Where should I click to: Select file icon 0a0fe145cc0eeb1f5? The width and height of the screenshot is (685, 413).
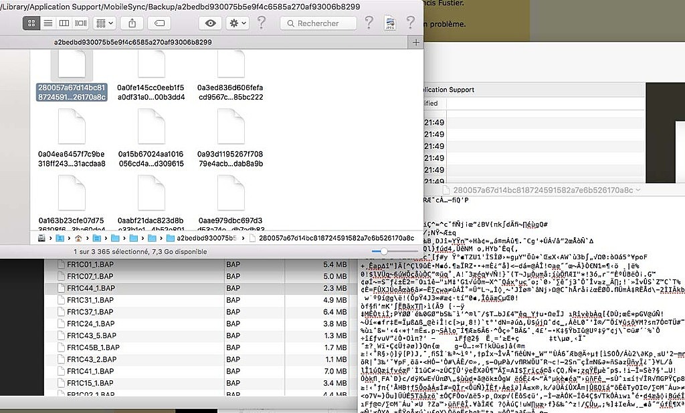(x=151, y=65)
